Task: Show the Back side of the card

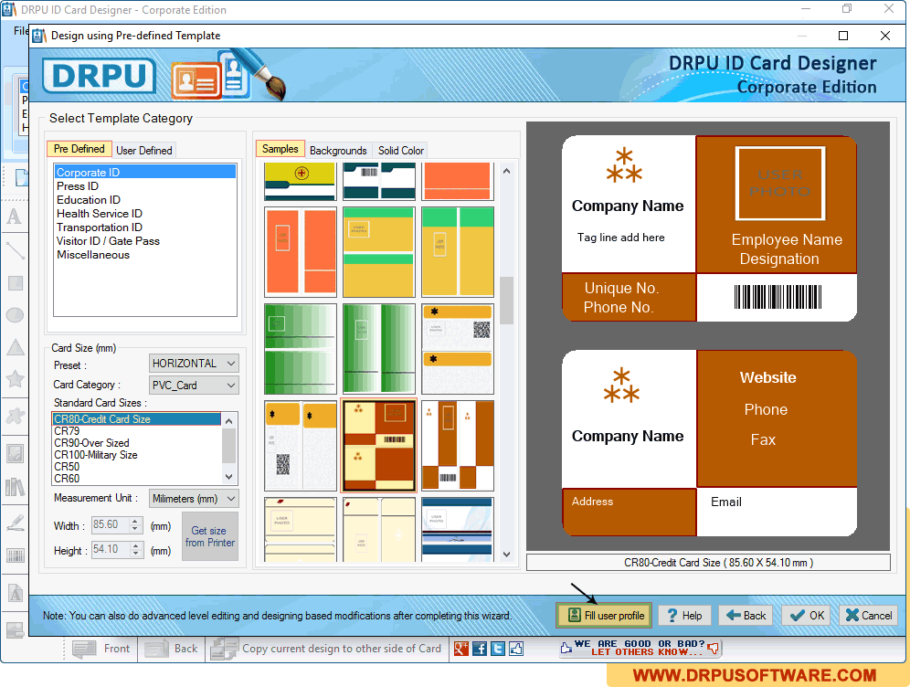Action: coord(172,649)
